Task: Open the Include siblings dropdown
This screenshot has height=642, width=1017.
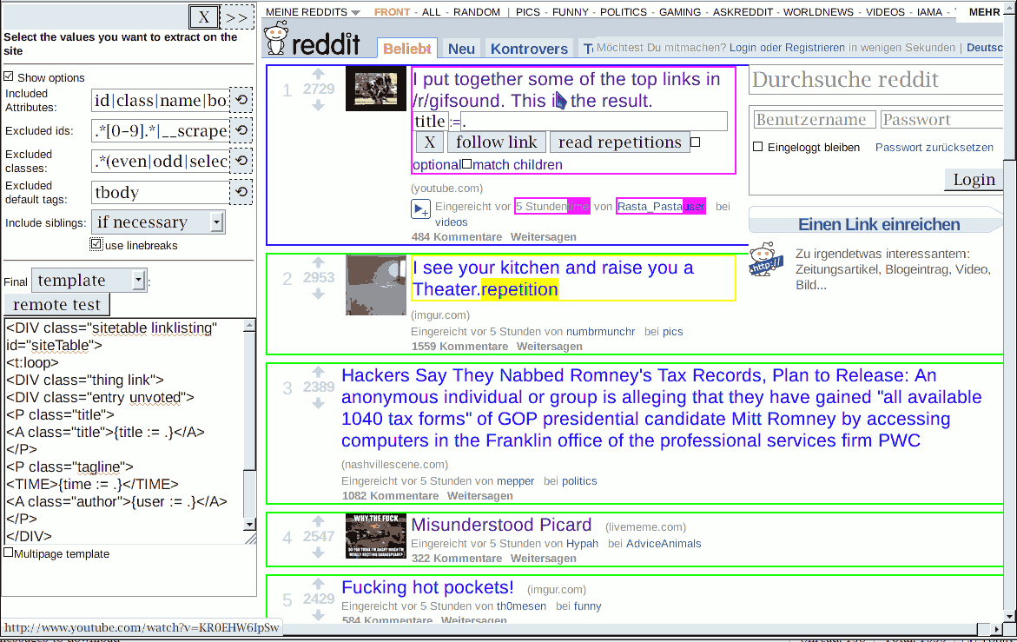Action: [x=158, y=222]
